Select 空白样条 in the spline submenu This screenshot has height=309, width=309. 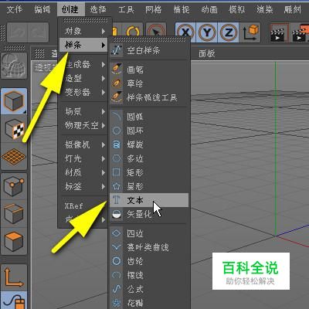pos(149,50)
